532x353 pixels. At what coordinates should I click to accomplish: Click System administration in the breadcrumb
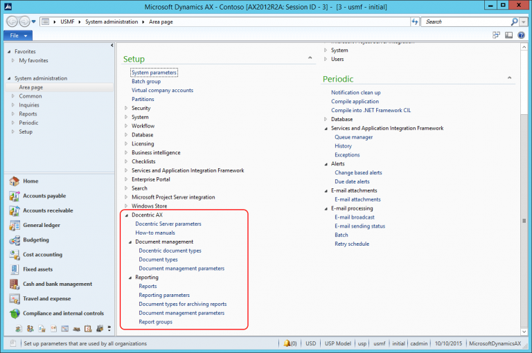(x=112, y=21)
